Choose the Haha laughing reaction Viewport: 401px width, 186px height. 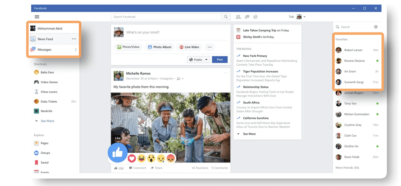pos(141,159)
